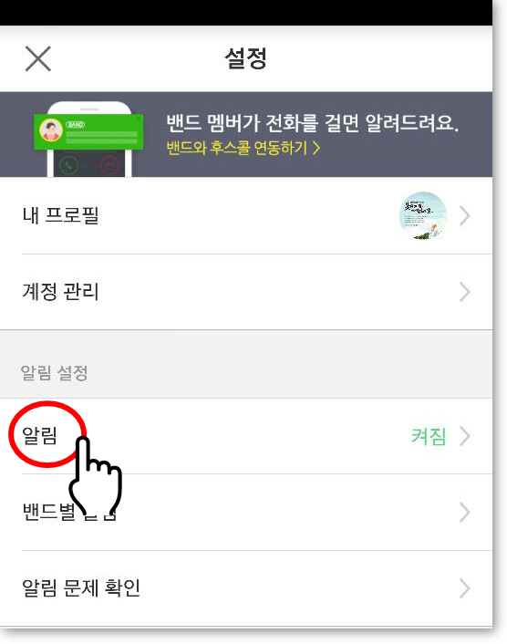The width and height of the screenshot is (507, 644).
Task: Open 계정 관리 account management
Action: (x=246, y=292)
